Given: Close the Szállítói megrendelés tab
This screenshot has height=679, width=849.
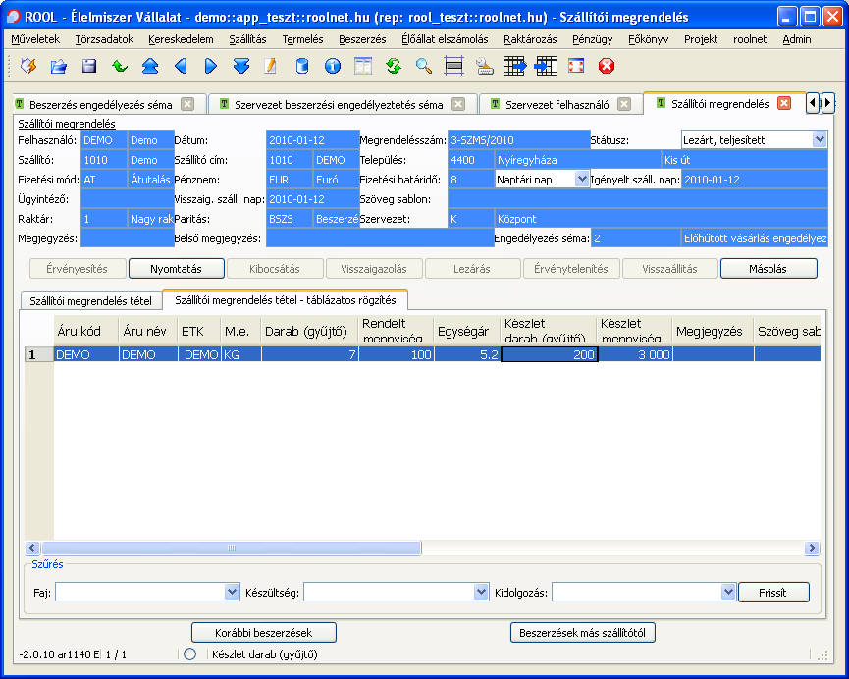Looking at the screenshot, I should (x=783, y=103).
